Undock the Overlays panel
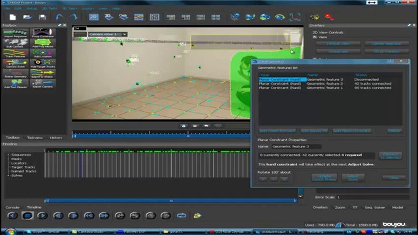Image resolution: width=418 pixels, height=235 pixels. [409, 25]
